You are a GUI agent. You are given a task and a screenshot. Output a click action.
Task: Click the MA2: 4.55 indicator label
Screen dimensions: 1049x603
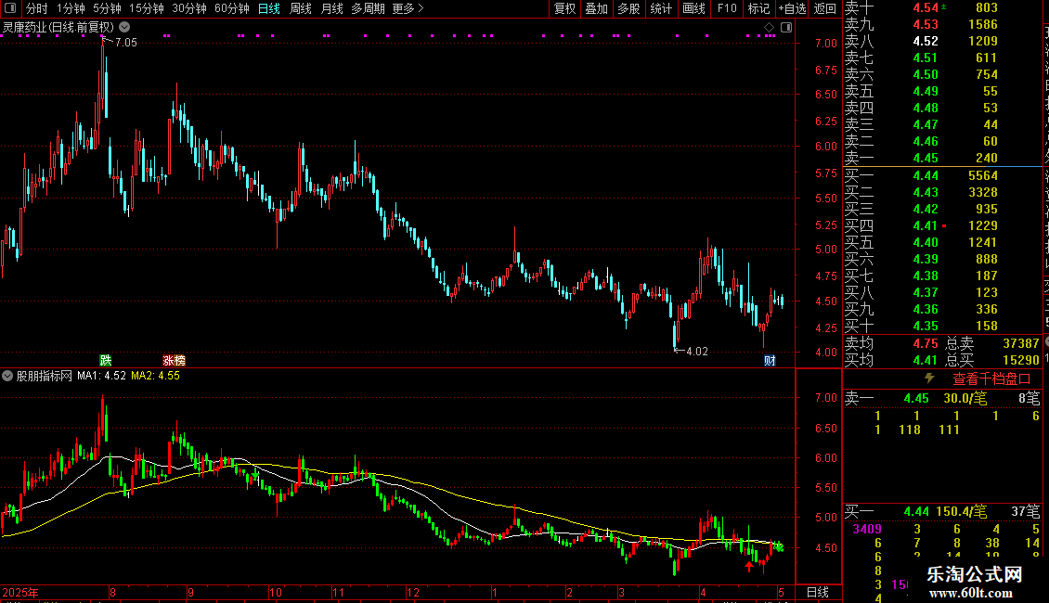(155, 376)
